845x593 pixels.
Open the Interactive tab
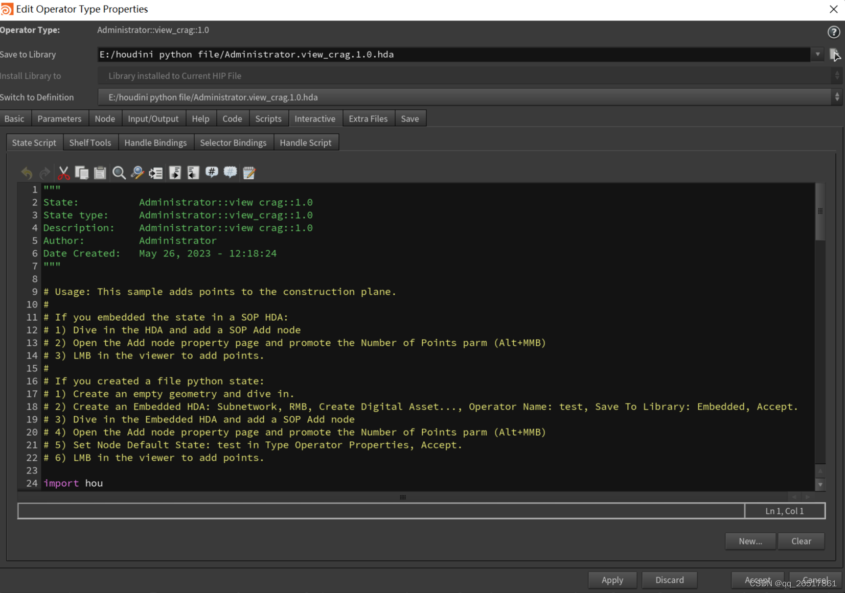point(315,118)
